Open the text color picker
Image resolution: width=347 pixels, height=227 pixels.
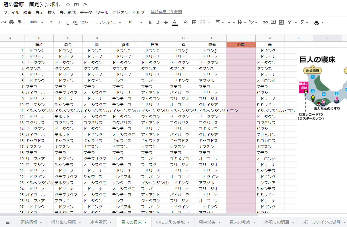tap(174, 22)
